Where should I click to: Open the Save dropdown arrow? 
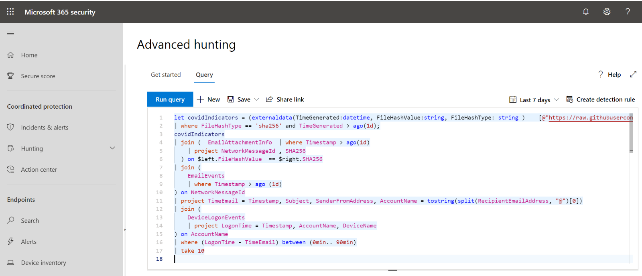(x=257, y=99)
